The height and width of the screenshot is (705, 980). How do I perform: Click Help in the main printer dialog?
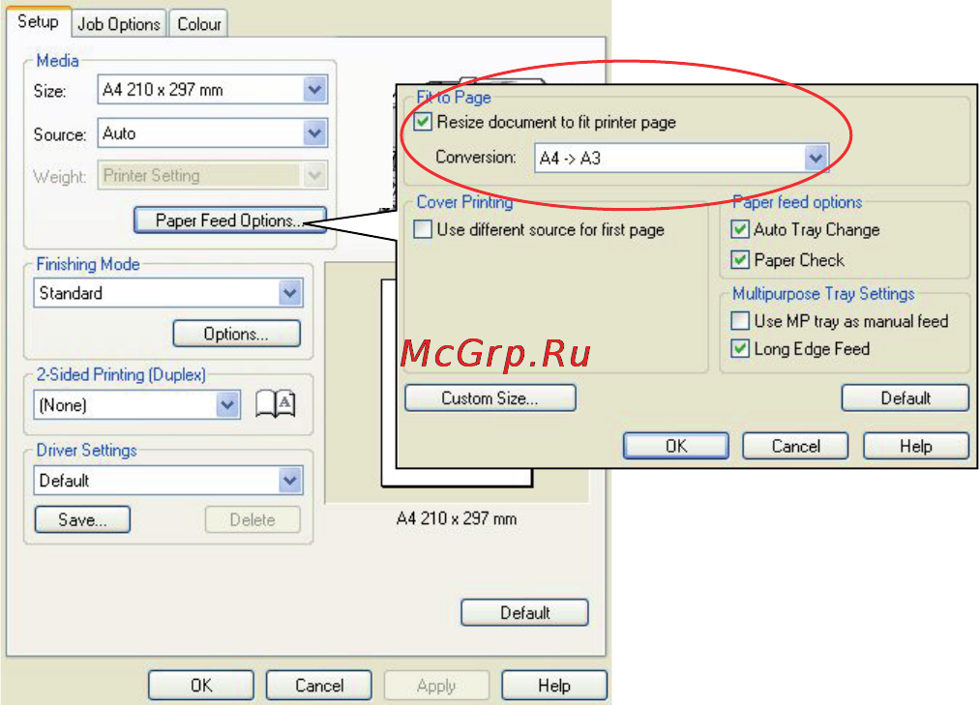554,686
